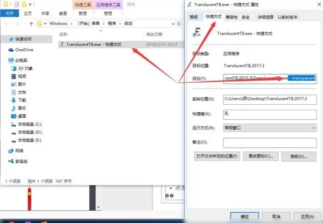Image resolution: width=323 pixels, height=223 pixels.
Task: Sort by the 名称 column header
Action: [64, 34]
